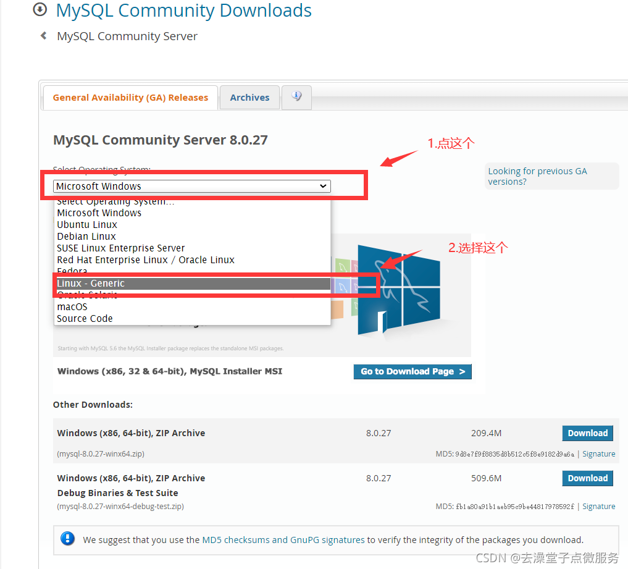The width and height of the screenshot is (628, 569).
Task: Select the Linux - Generic option
Action: pos(192,284)
